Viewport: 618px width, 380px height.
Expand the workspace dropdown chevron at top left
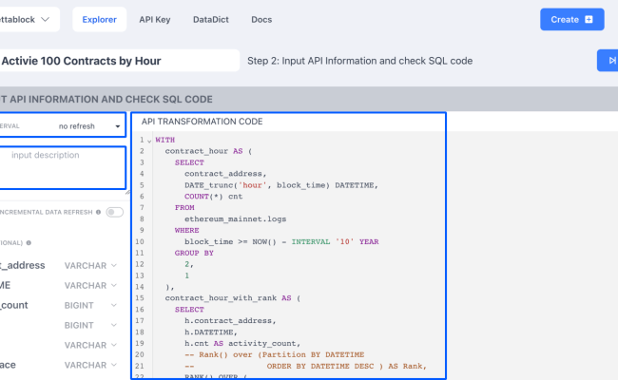[x=46, y=19]
